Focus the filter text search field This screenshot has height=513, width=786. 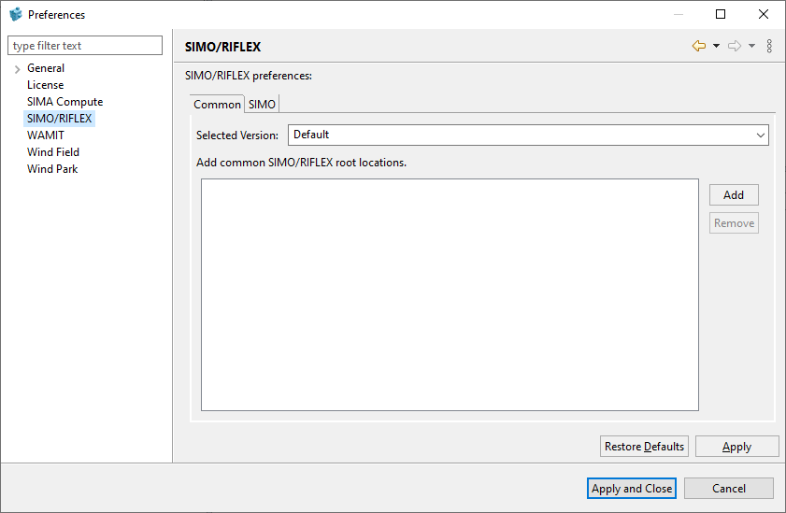pos(85,46)
